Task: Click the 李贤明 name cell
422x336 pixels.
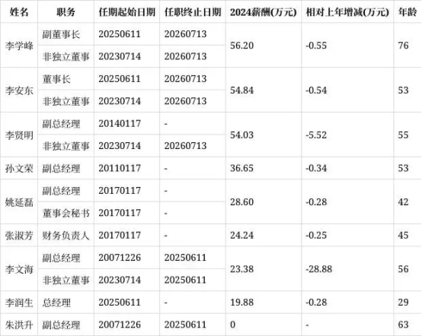Action: click(x=19, y=135)
